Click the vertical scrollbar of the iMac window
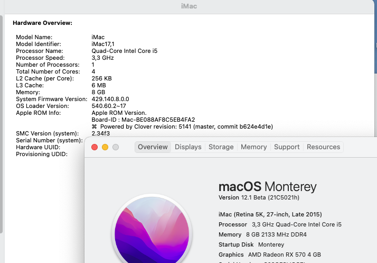The image size is (377, 263). [1, 124]
